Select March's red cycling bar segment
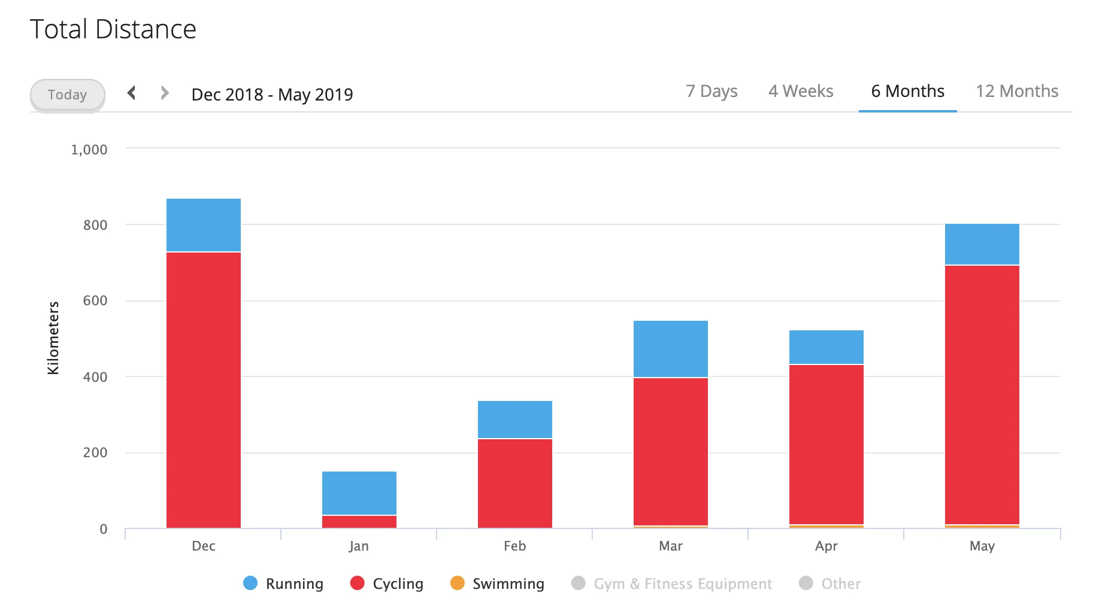1102x614 pixels. point(671,452)
